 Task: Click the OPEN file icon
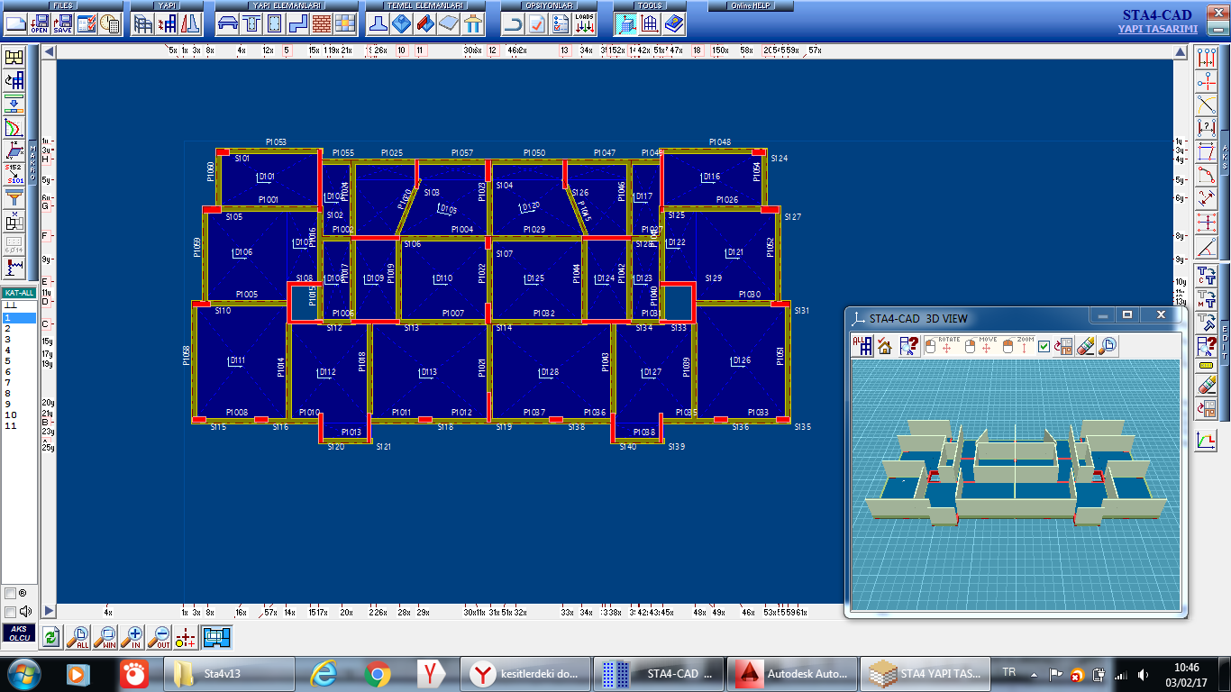40,23
